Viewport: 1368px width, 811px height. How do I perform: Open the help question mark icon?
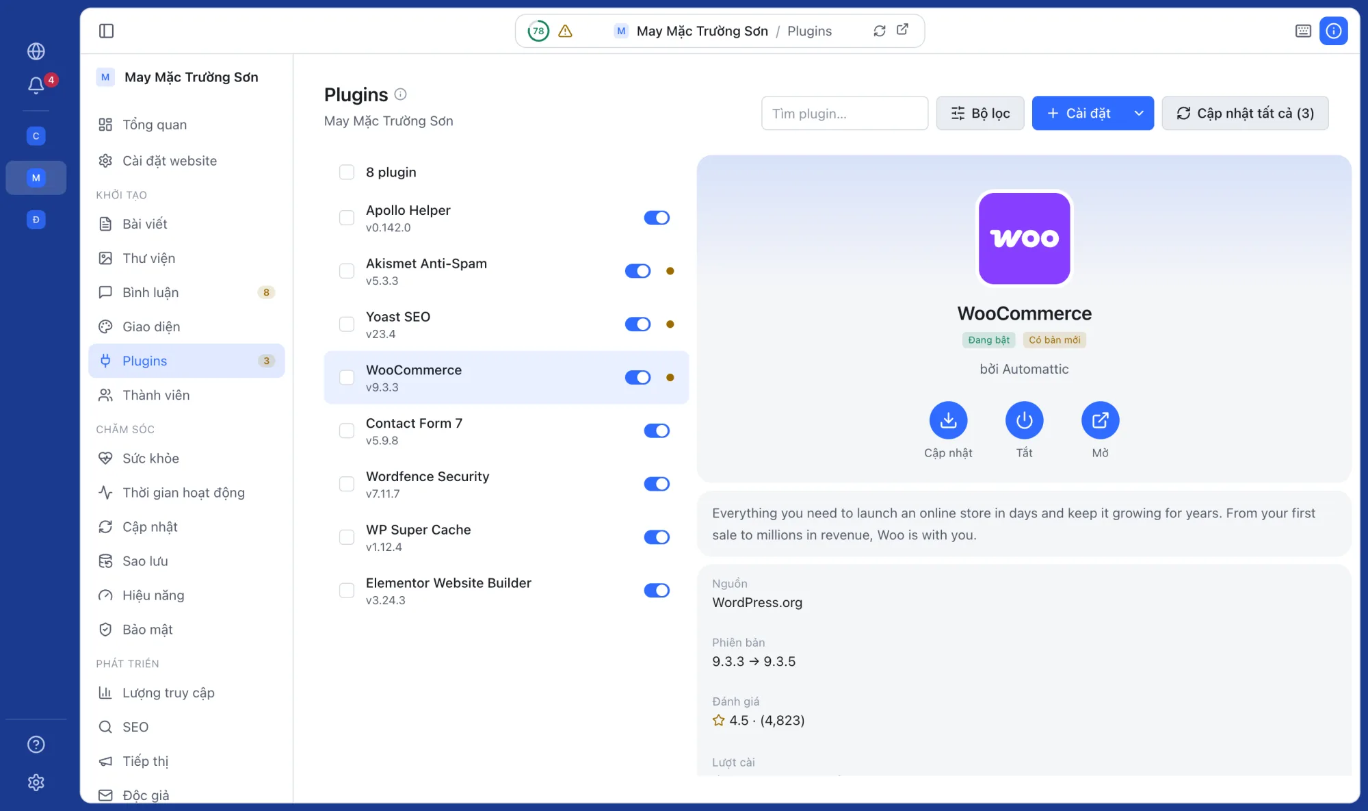click(x=36, y=744)
